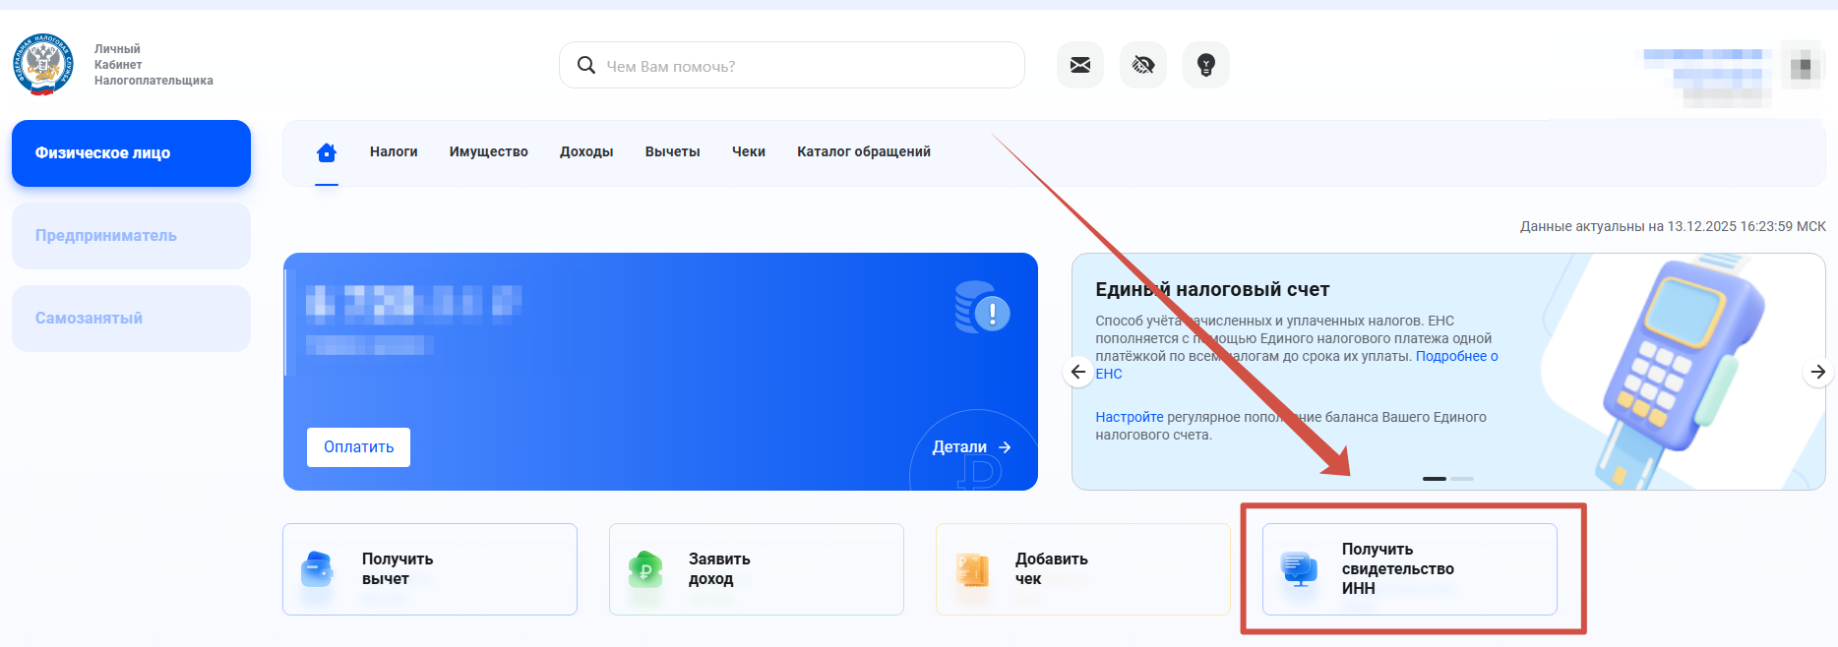This screenshot has height=647, width=1838.
Task: Click the Получить свидетельство ИНН tile
Action: coord(1409,569)
